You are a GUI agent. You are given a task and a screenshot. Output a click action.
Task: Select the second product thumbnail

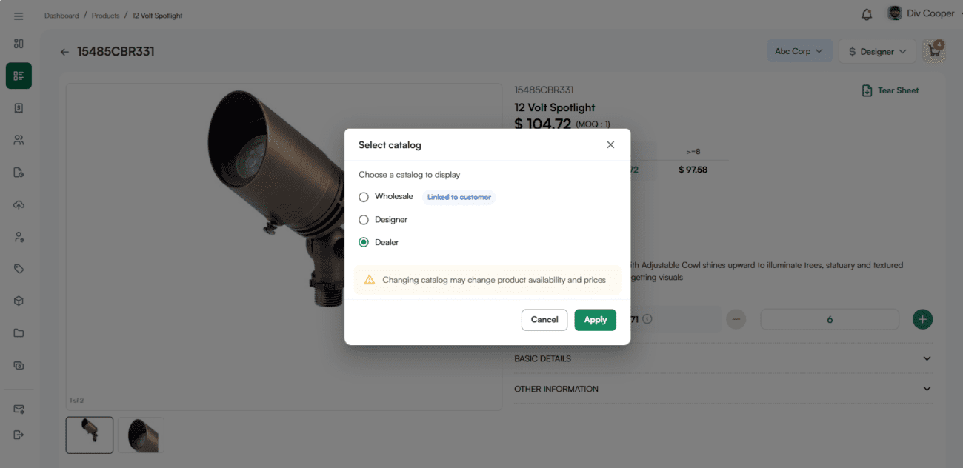tap(141, 435)
